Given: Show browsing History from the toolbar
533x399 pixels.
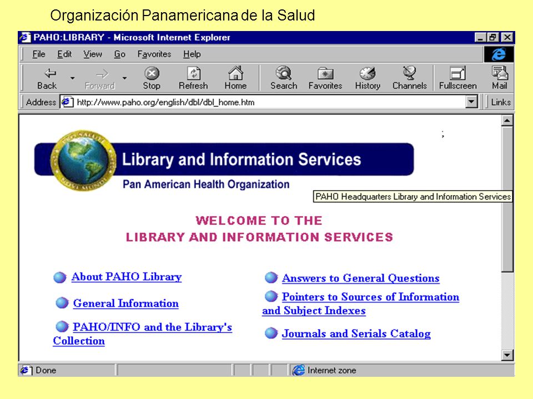Looking at the screenshot, I should (x=368, y=78).
